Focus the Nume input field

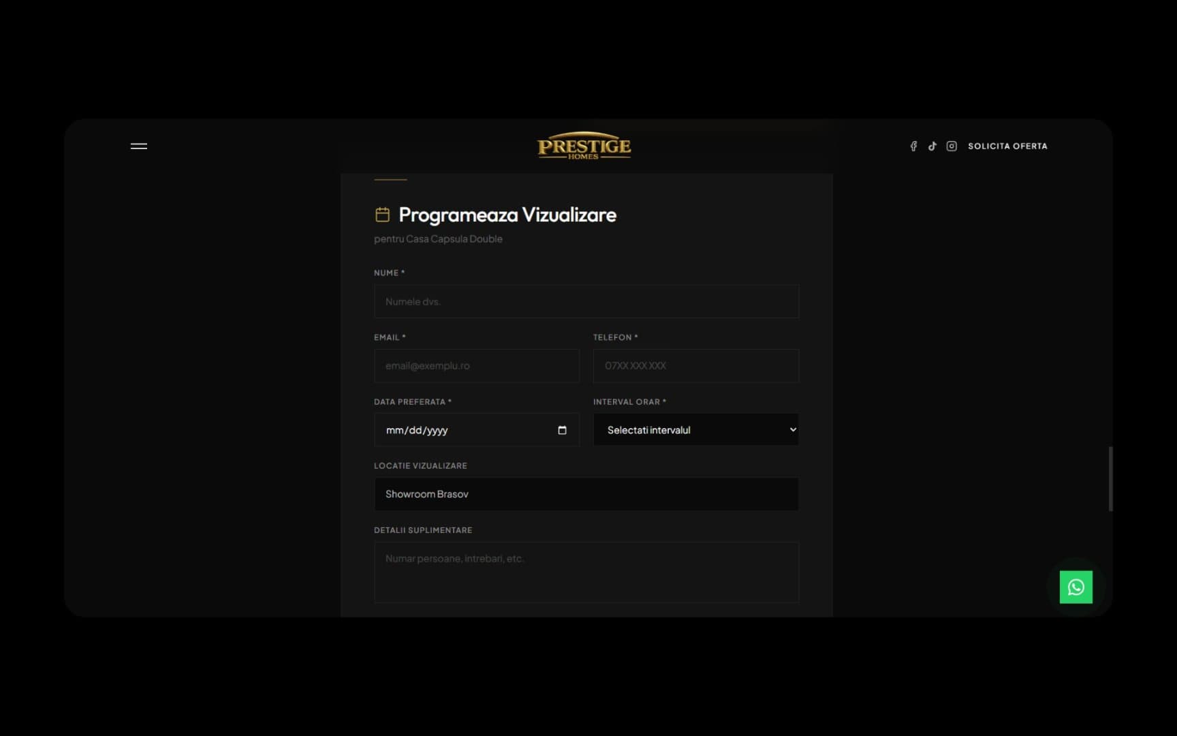click(586, 301)
